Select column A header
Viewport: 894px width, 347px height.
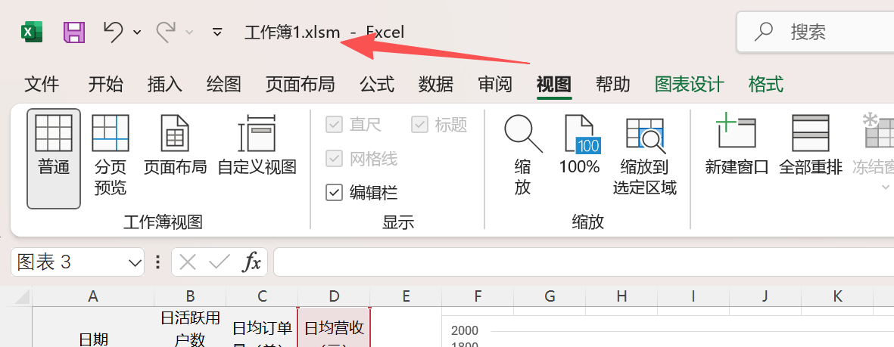pos(93,296)
